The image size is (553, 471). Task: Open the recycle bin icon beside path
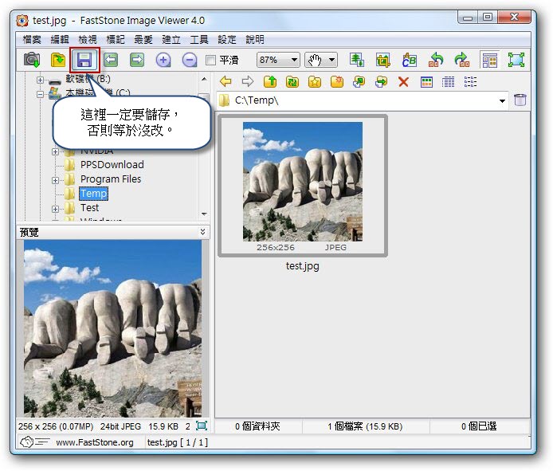tap(520, 100)
